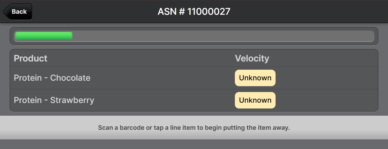This screenshot has height=149, width=388.
Task: Tap the left arrow tip of Back button
Action: [5, 12]
